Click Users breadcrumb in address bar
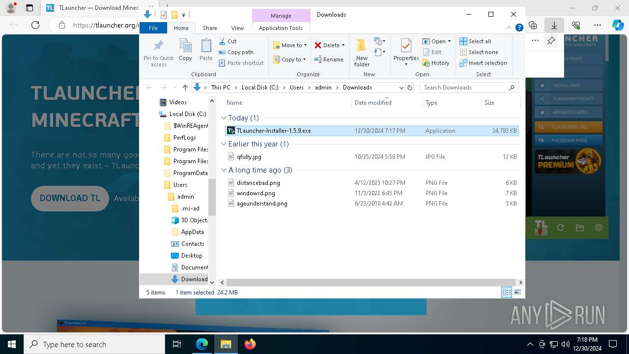Screen dimensions: 629x354 [296, 88]
